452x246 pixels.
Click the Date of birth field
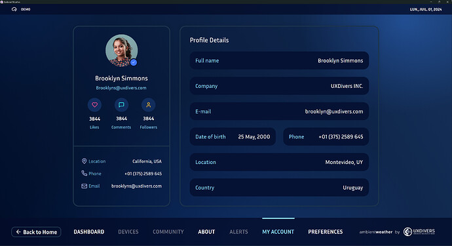[x=233, y=137]
